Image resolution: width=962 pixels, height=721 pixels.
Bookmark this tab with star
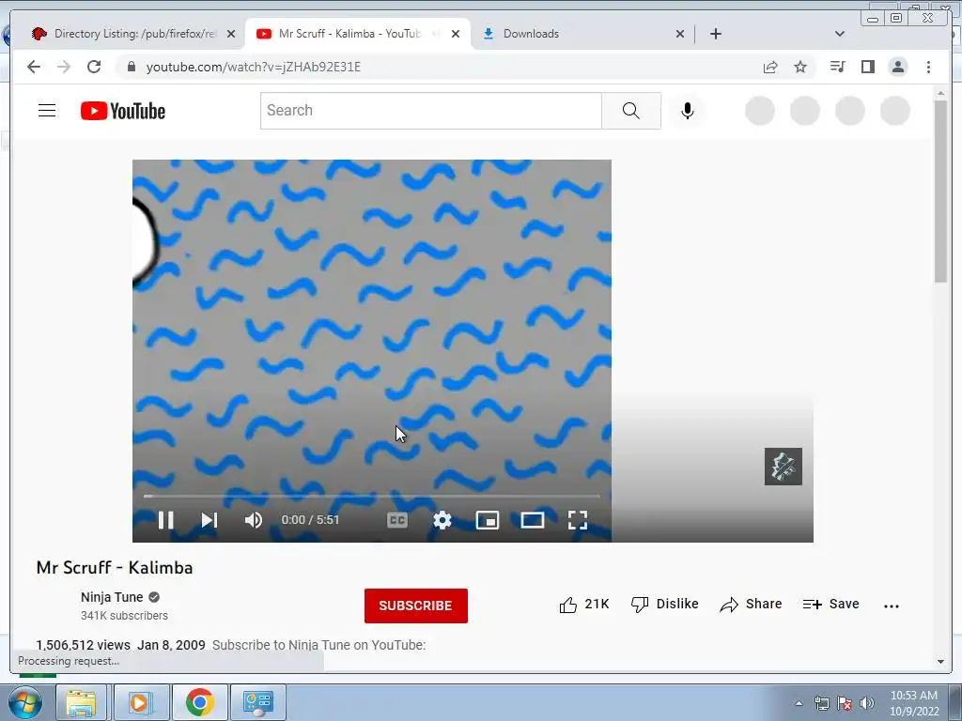click(800, 67)
